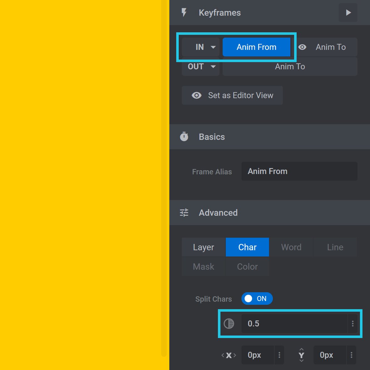Open the opacity field options menu dots
The image size is (370, 370).
(352, 324)
